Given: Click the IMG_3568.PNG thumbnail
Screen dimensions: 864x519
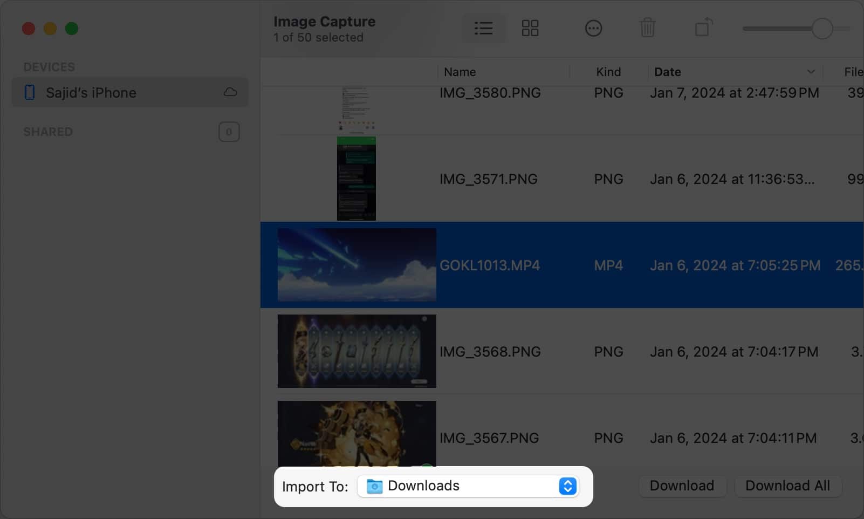Looking at the screenshot, I should pos(356,351).
